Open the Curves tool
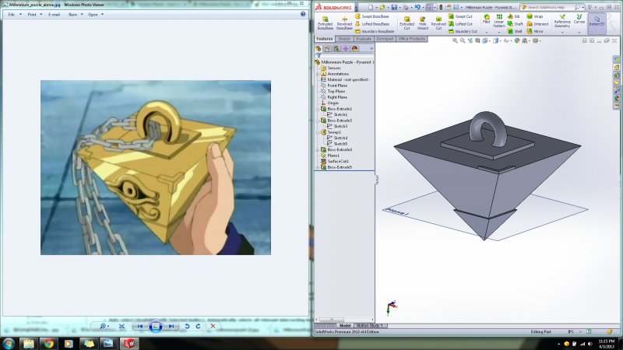This screenshot has height=350, width=623. click(579, 19)
